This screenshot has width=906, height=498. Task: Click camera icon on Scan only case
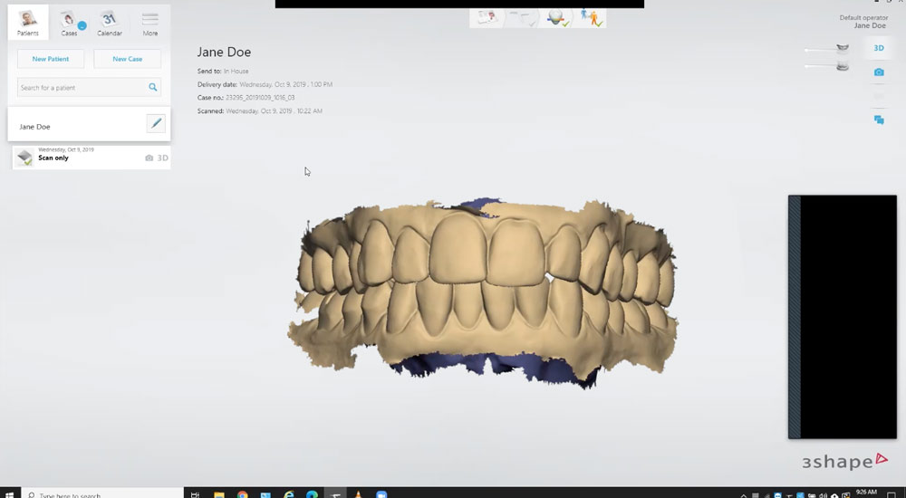(149, 158)
